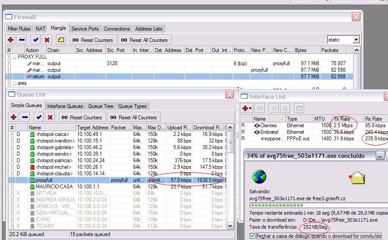Sort queues by Target Address column
Image resolution: width=388 pixels, height=240 pixels.
pos(93,127)
